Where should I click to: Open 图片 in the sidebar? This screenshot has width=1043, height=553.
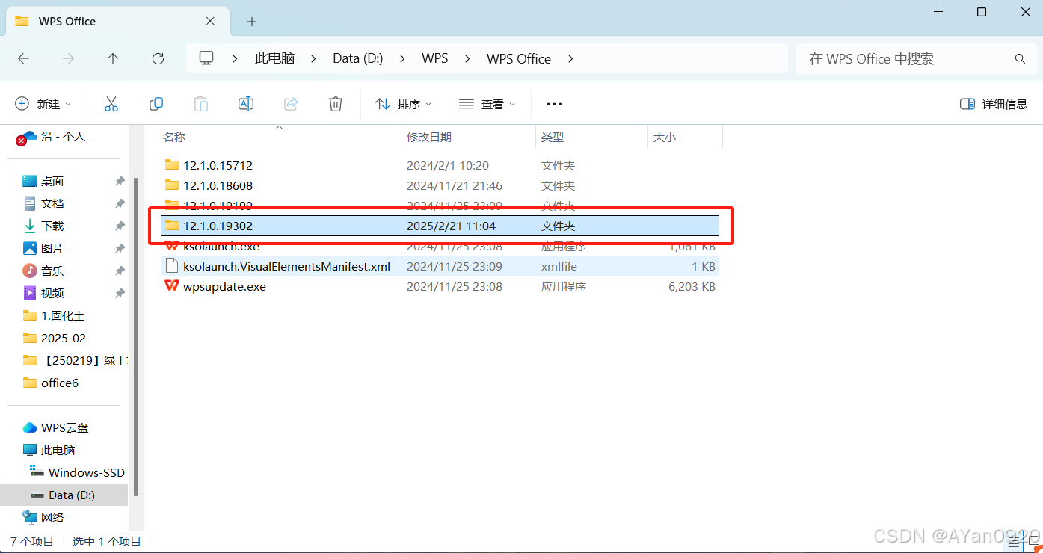coord(52,248)
